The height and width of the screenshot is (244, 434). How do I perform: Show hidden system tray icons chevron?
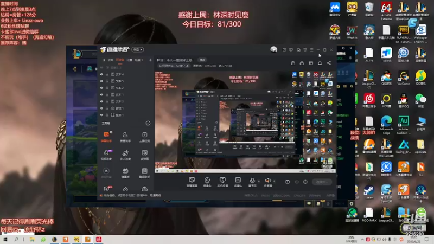click(362, 240)
